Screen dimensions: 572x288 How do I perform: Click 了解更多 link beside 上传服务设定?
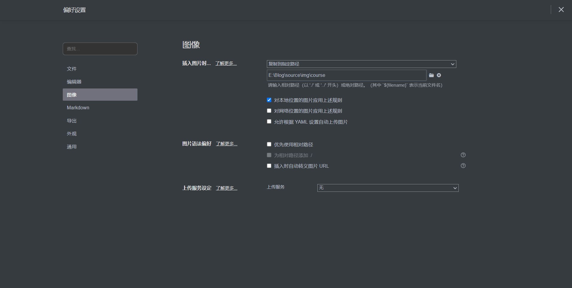tap(227, 188)
